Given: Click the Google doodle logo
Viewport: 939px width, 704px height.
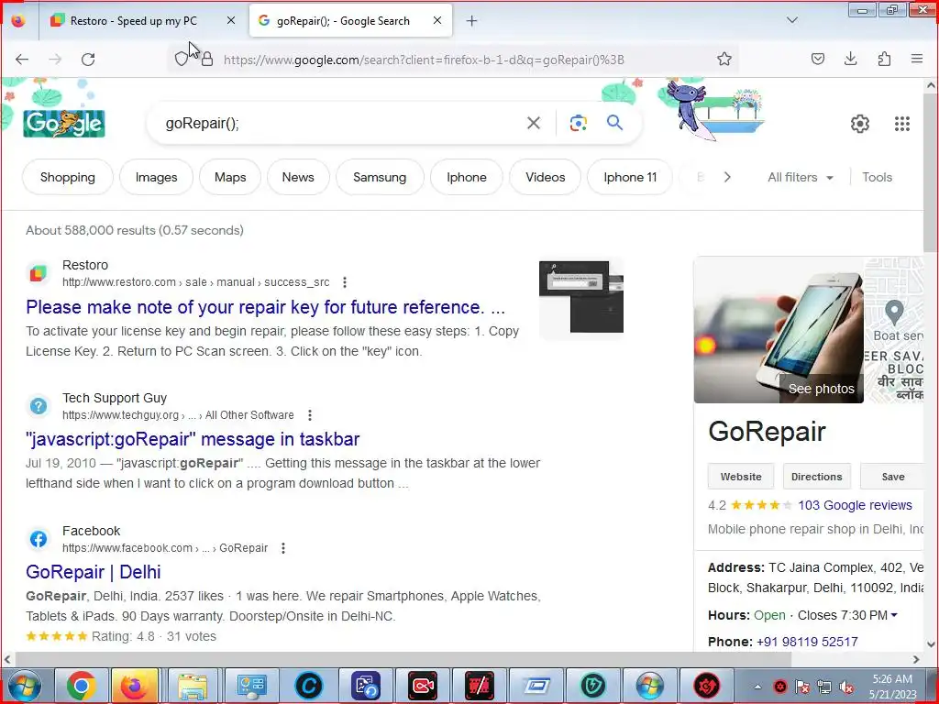Looking at the screenshot, I should coord(64,124).
